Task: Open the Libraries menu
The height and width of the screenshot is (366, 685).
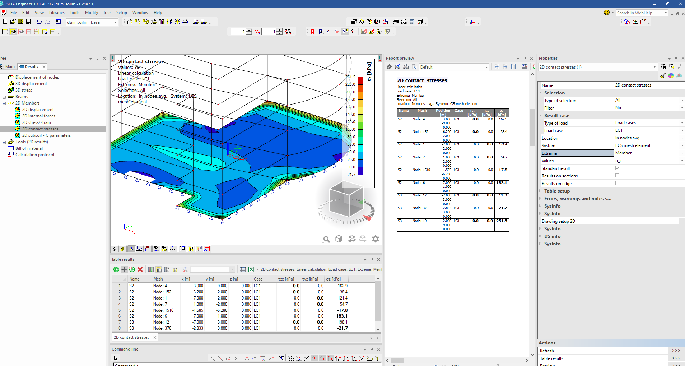Action: pyautogui.click(x=57, y=13)
